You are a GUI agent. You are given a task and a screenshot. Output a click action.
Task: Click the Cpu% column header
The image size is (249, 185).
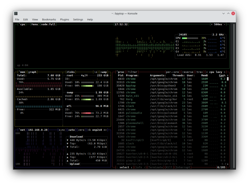click(x=222, y=75)
